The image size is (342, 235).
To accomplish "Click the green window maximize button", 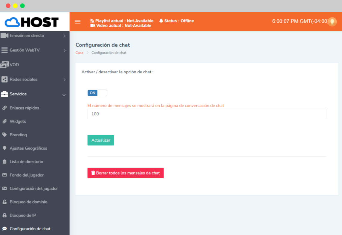I will point(22,6).
